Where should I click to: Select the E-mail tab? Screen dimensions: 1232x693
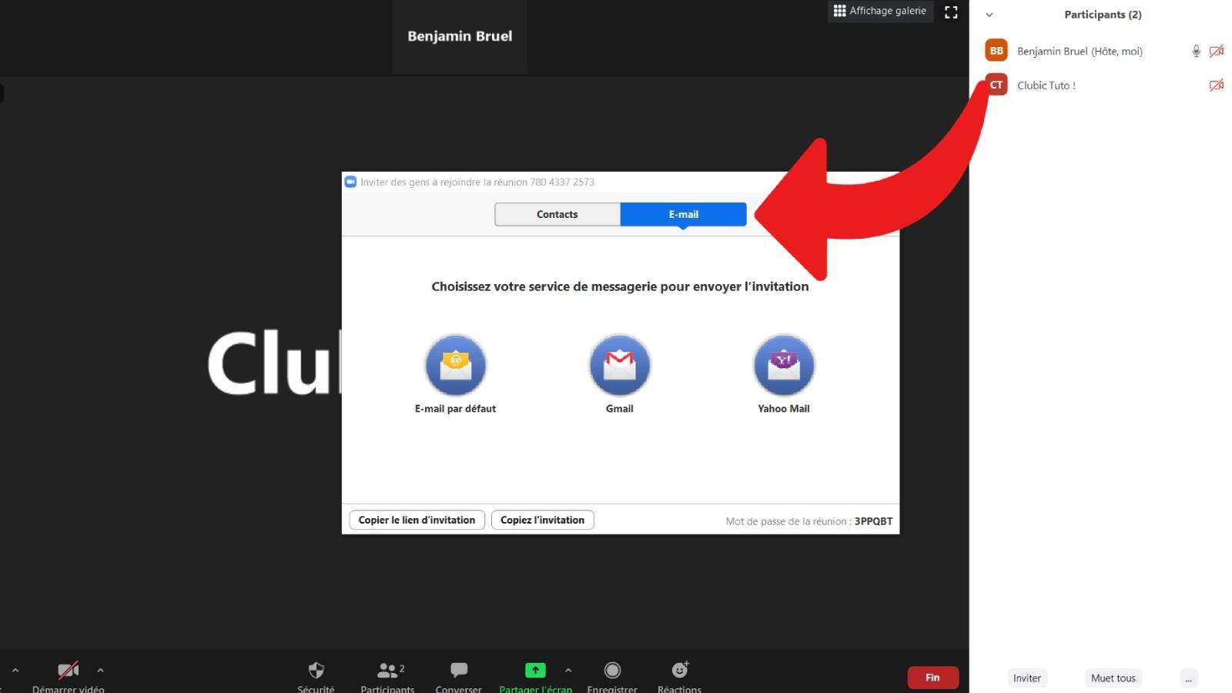[683, 215]
